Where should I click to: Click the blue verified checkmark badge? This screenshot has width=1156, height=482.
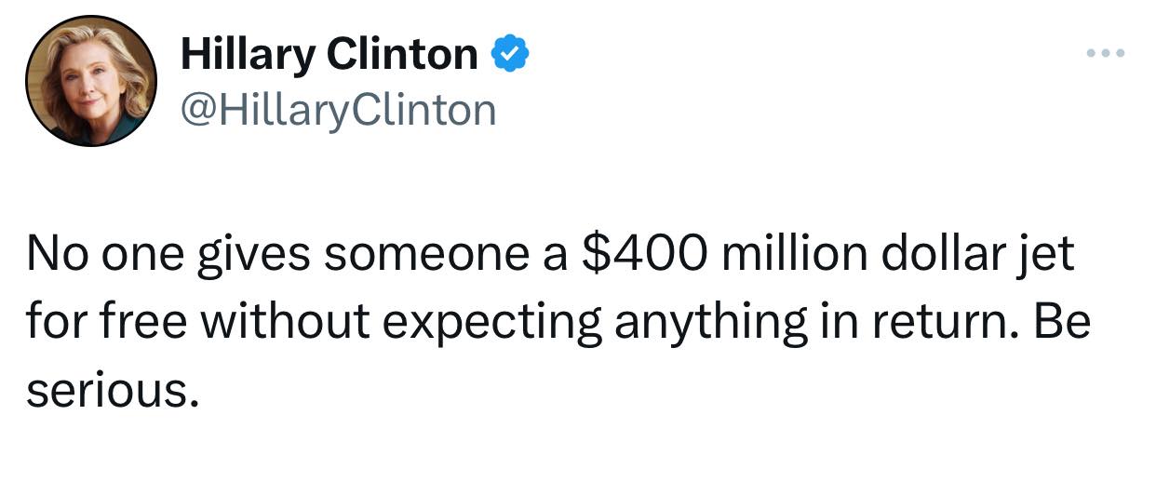509,55
